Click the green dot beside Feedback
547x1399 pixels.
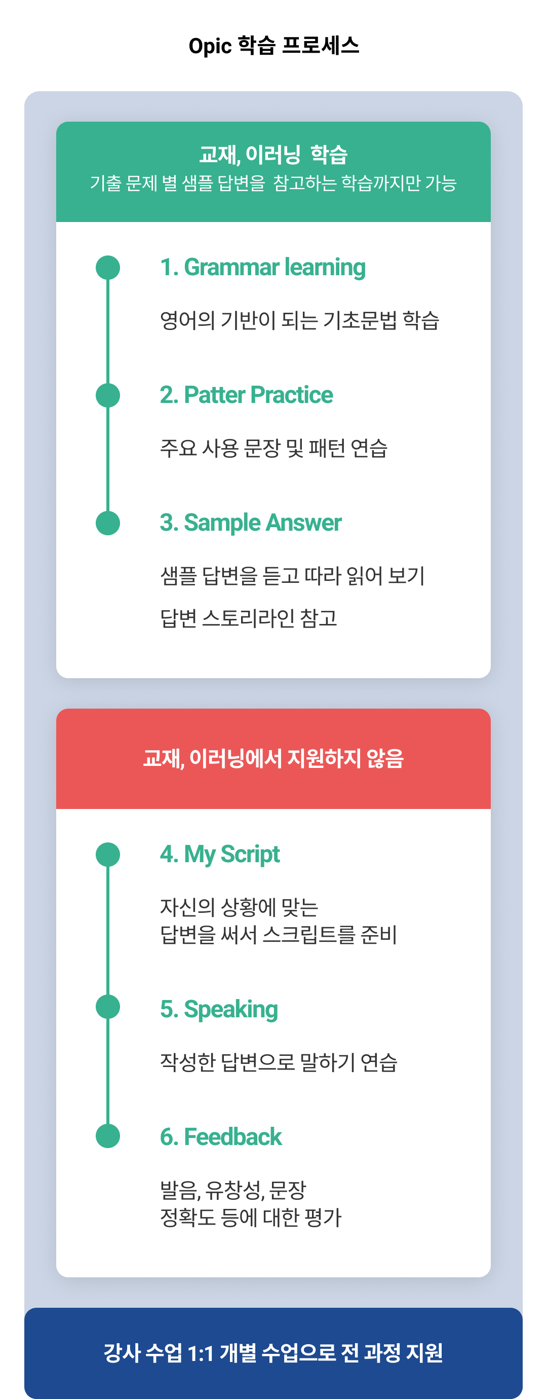pyautogui.click(x=108, y=1135)
